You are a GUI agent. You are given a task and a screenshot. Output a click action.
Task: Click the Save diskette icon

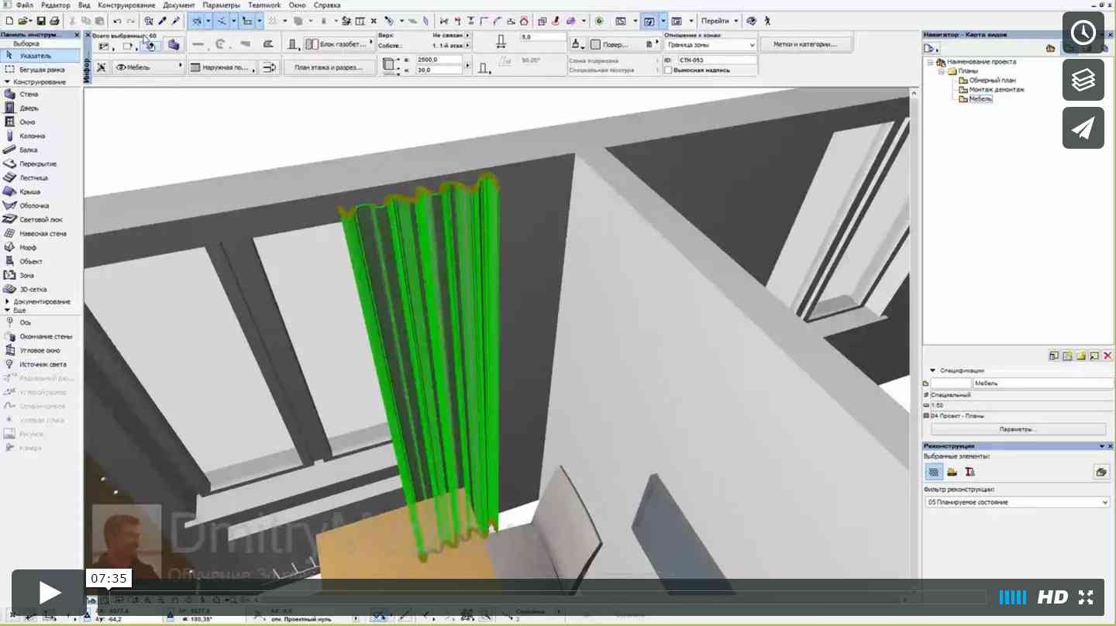(x=42, y=21)
